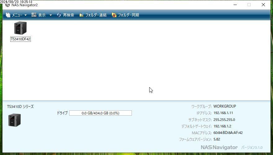The width and height of the screenshot is (273, 155).
Task: Open the 表示 view menu label
Action: tap(42, 15)
